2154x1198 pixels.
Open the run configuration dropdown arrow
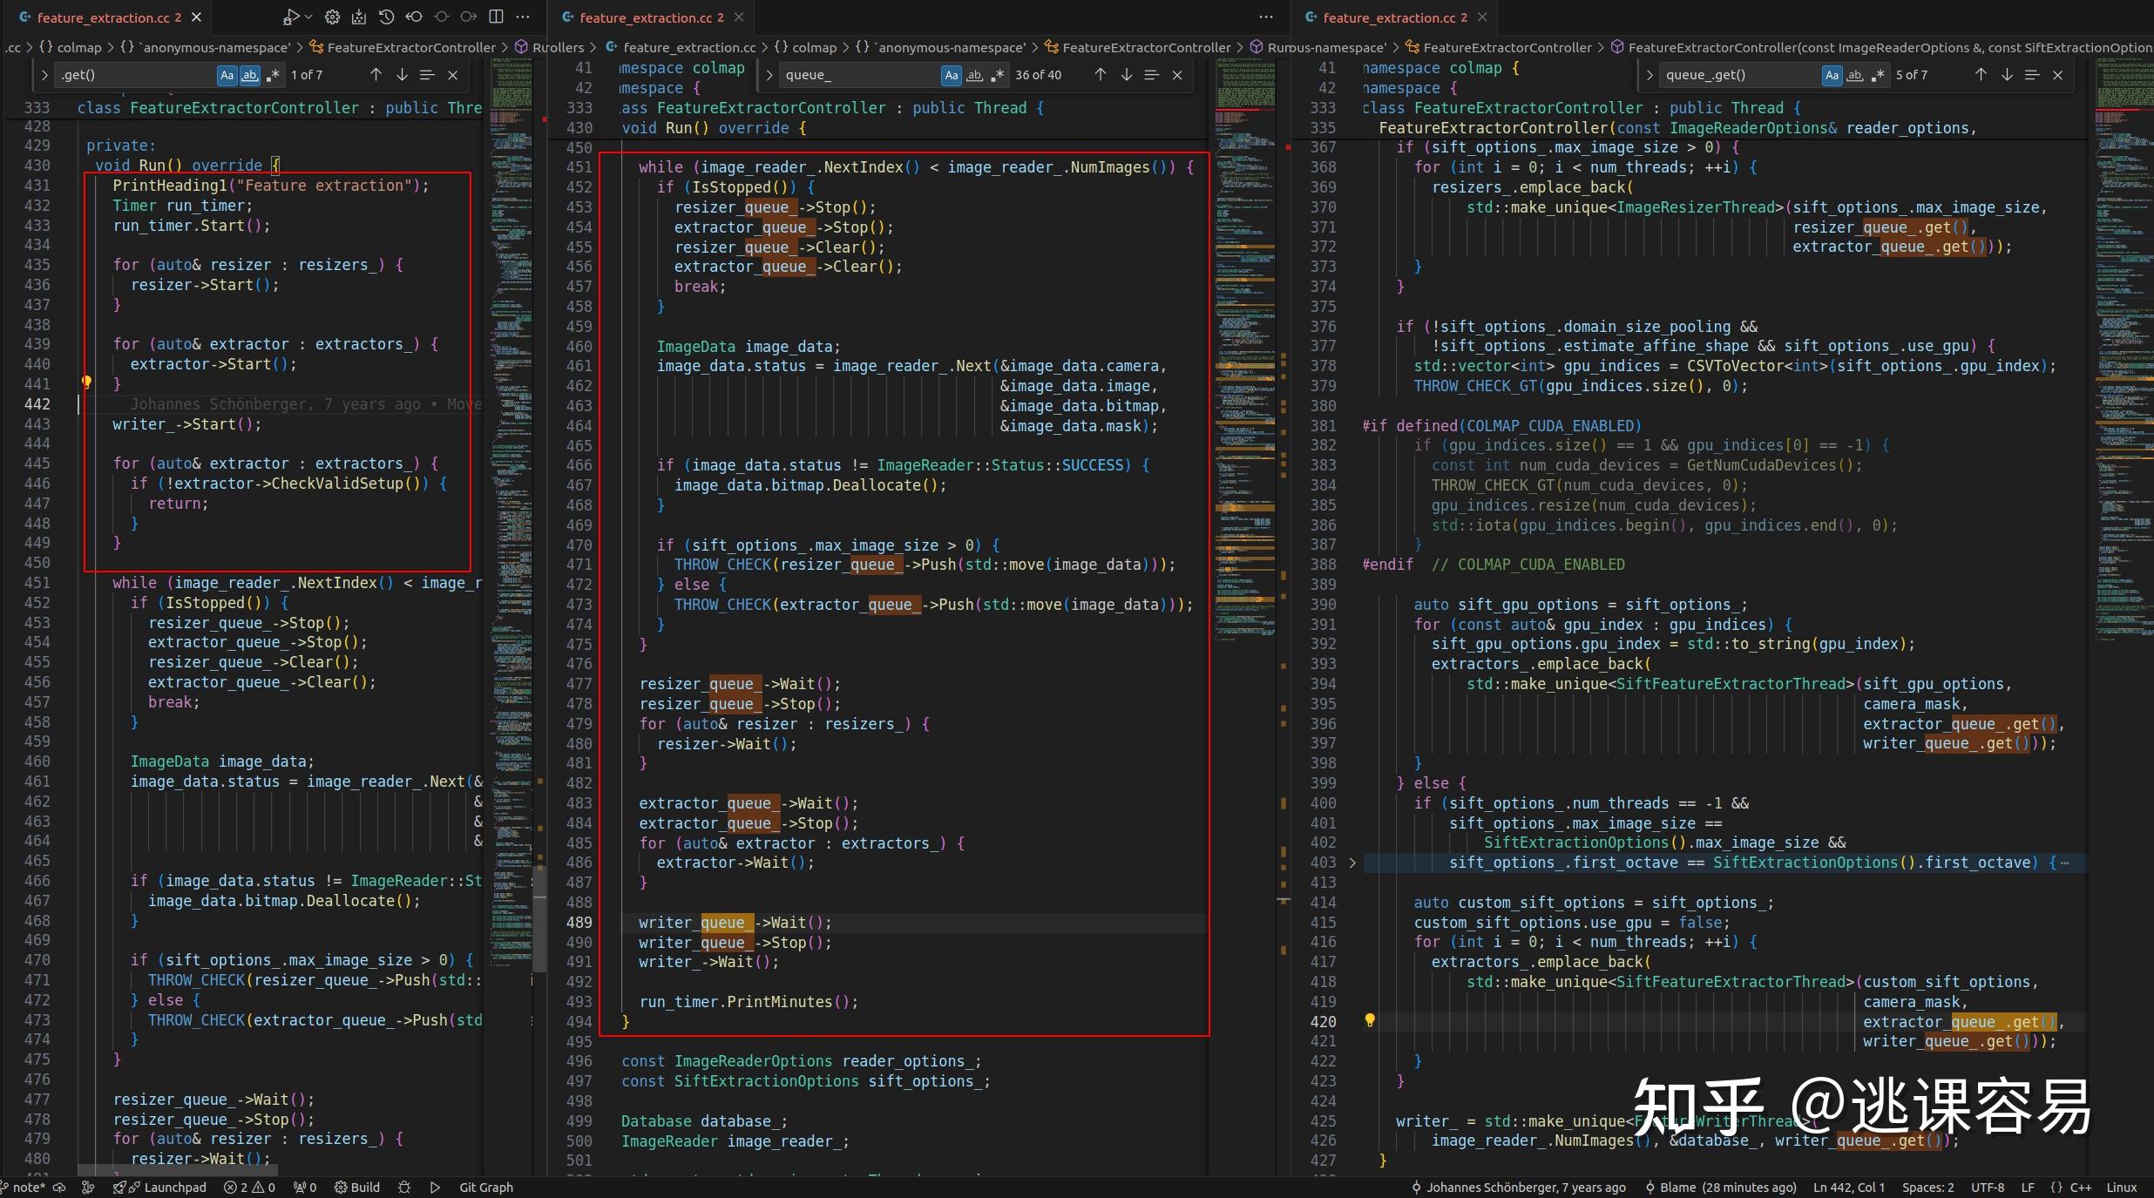coord(308,16)
